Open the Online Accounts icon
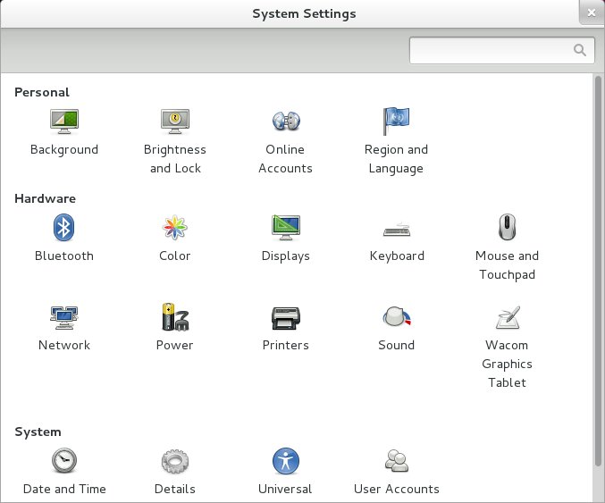 click(x=286, y=121)
